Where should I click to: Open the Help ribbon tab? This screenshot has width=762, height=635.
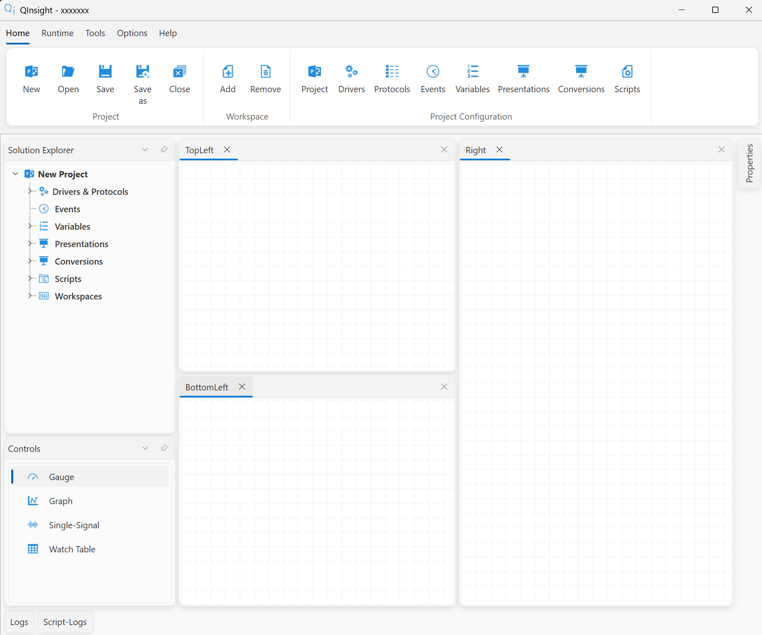pos(168,33)
